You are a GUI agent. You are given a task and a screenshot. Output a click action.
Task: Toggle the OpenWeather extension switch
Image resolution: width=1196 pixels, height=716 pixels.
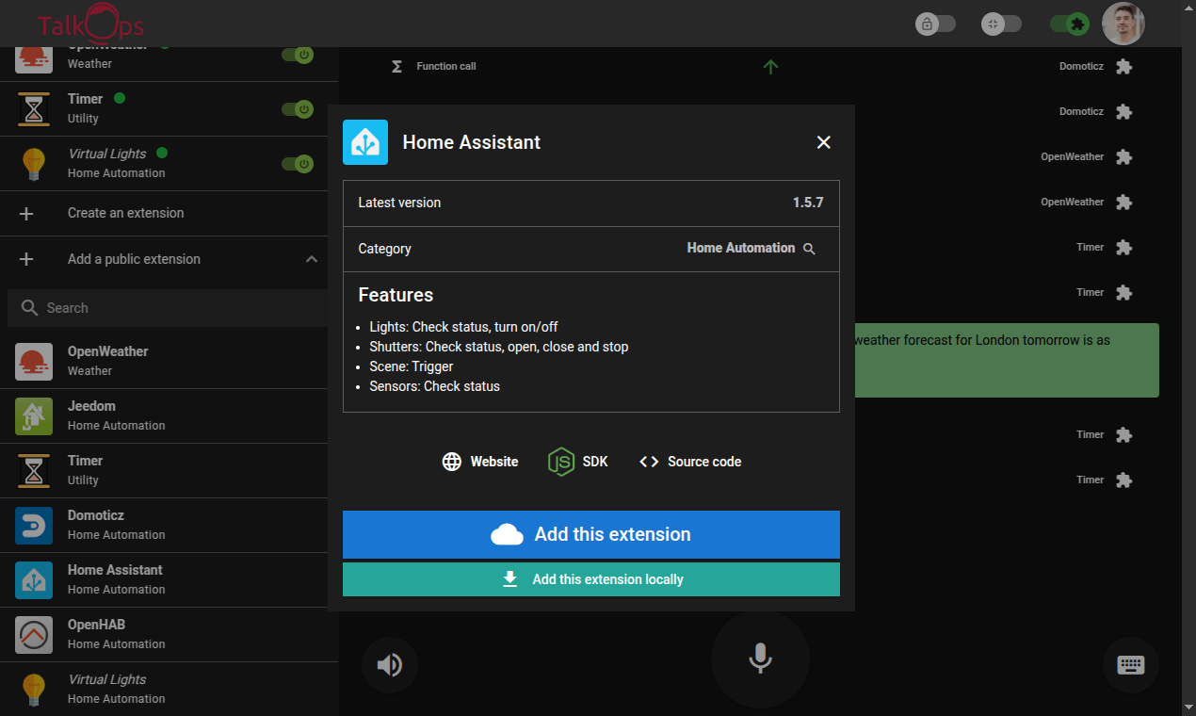click(298, 55)
